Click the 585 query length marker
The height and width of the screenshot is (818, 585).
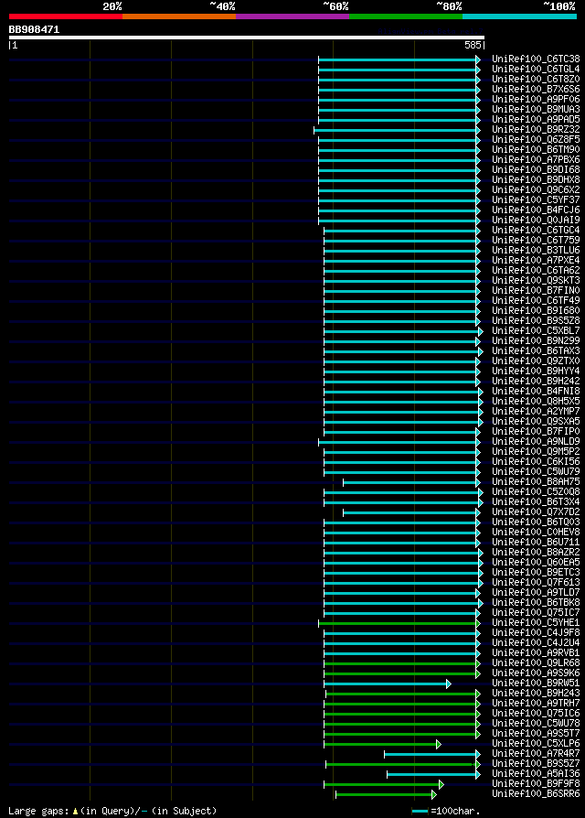pyautogui.click(x=473, y=46)
